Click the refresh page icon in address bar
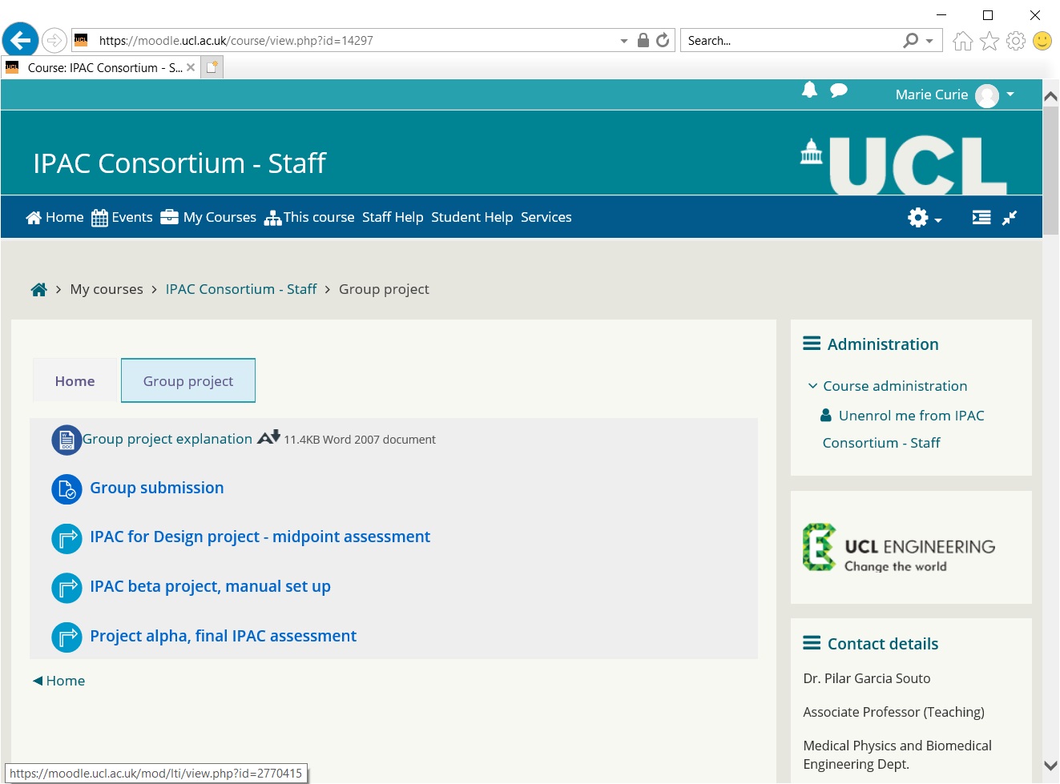The height and width of the screenshot is (784, 1060). pyautogui.click(x=663, y=40)
